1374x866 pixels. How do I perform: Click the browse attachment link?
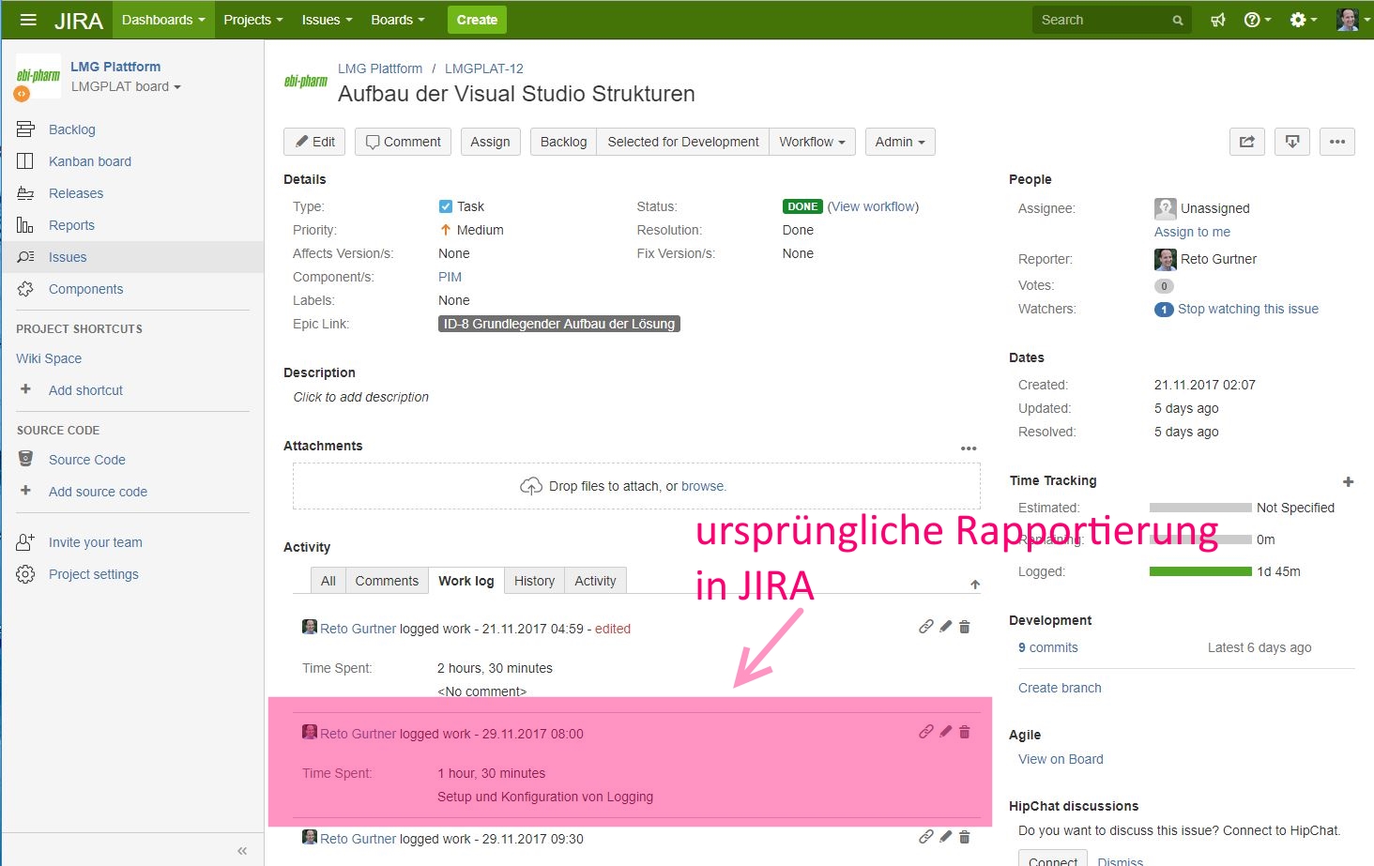pyautogui.click(x=703, y=486)
